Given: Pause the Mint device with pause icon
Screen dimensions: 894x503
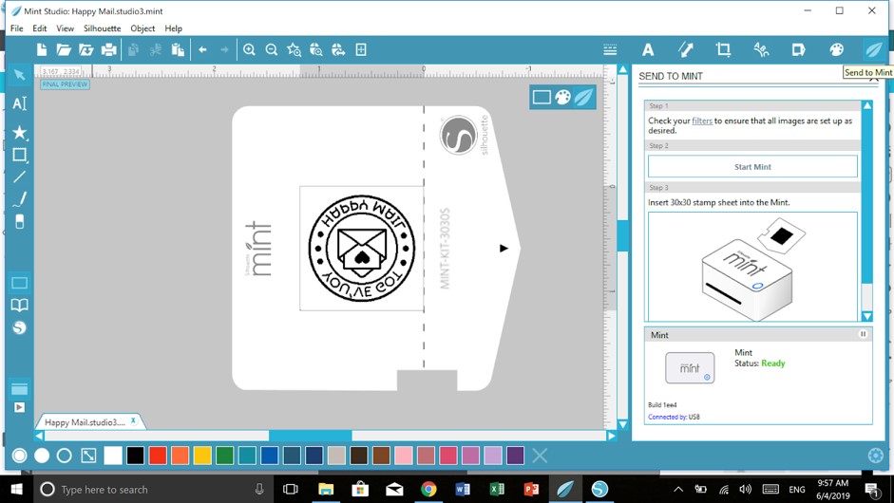Looking at the screenshot, I should coord(863,334).
